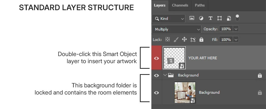
Task: Filter layers by type layer icon
Action: coord(210,18)
